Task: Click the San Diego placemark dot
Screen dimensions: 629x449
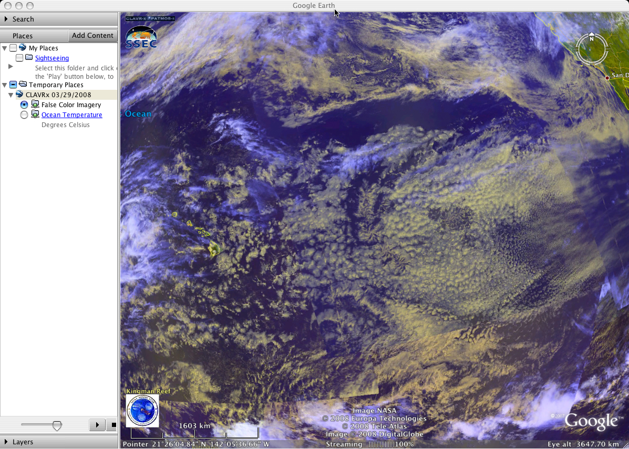Action: [x=607, y=78]
